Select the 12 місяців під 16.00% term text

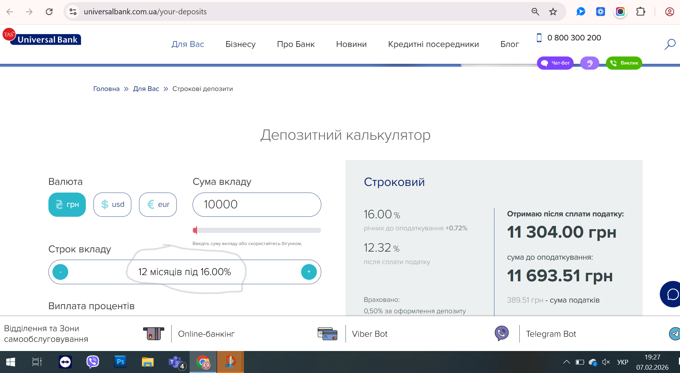pos(184,272)
